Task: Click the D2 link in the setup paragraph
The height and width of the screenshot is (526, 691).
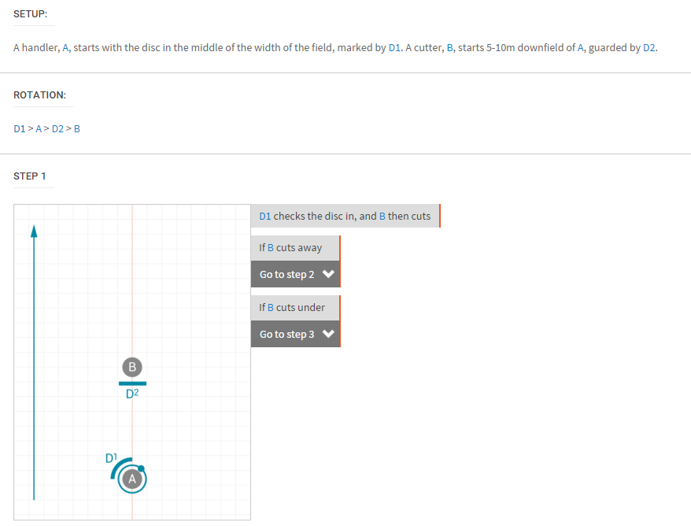Action: 649,47
